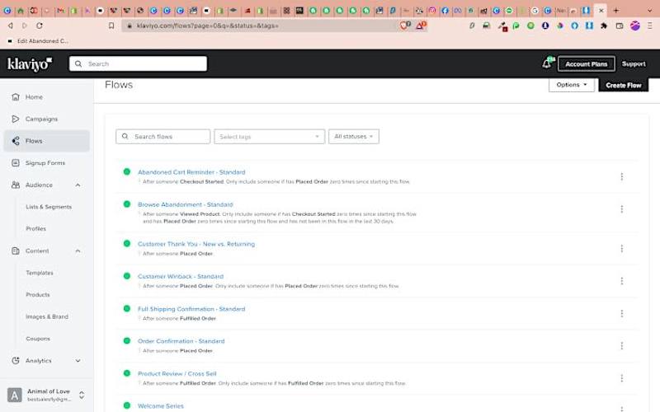Open three-dot menu for Abandoned Cart Reminder
Screen dimensions: 660x412
coord(622,176)
